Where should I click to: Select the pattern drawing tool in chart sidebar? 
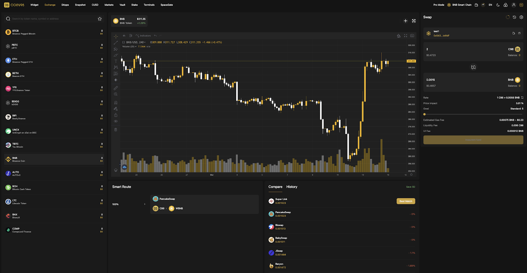click(x=116, y=67)
